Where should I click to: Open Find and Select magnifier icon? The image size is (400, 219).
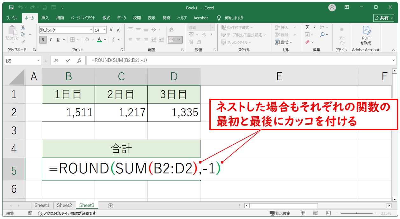click(322, 34)
